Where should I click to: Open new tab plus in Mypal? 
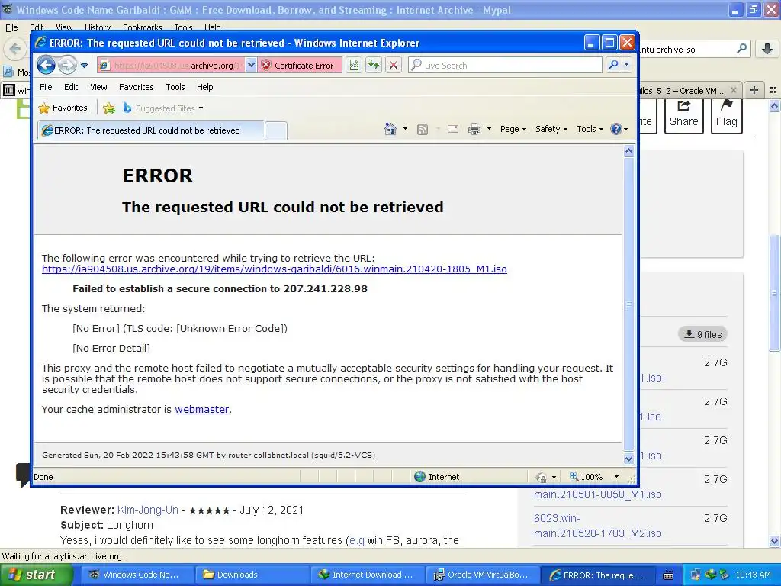[754, 90]
